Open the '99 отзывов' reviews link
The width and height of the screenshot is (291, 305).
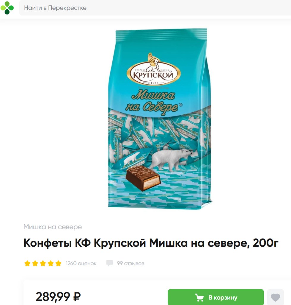tap(130, 263)
